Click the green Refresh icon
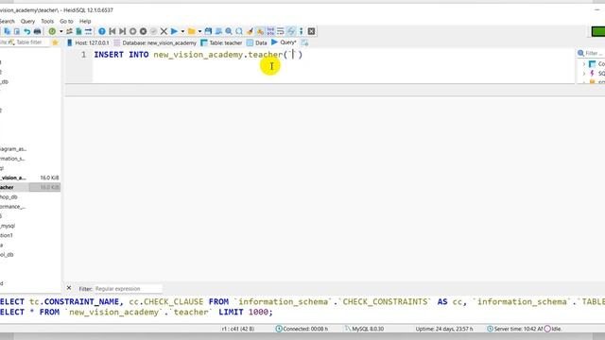 pos(52,31)
